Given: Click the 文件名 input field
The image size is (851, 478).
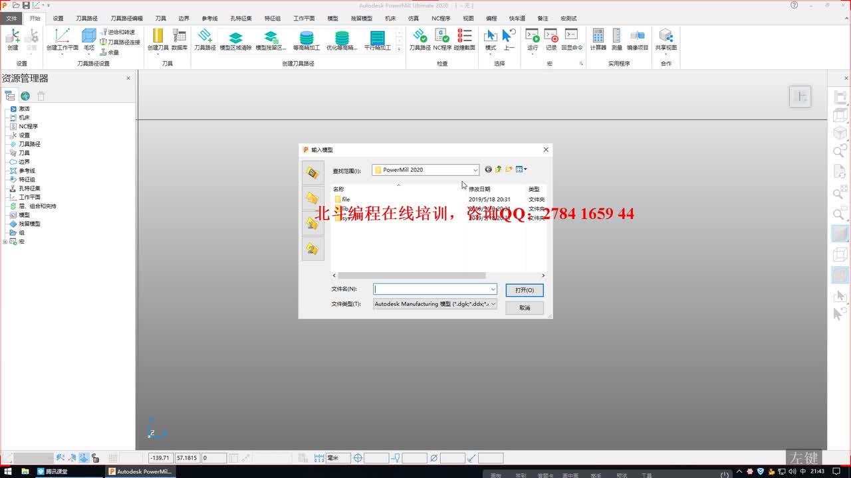Looking at the screenshot, I should (435, 289).
